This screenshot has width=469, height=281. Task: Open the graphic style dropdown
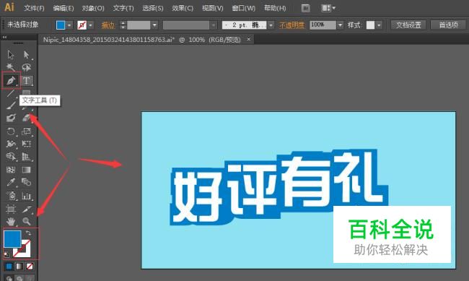coord(379,25)
